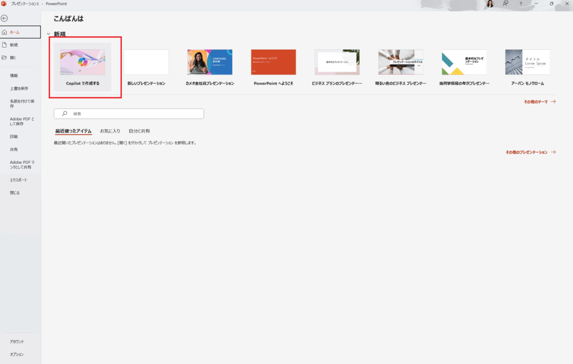This screenshot has height=364, width=573.
Task: Open the その他のプレゼンテーション link
Action: click(530, 152)
